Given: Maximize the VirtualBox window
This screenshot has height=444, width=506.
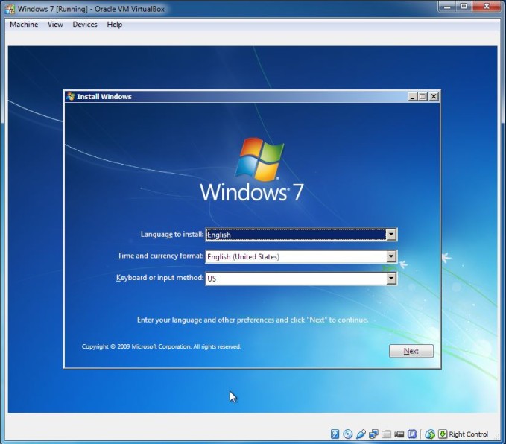Looking at the screenshot, I should point(464,7).
